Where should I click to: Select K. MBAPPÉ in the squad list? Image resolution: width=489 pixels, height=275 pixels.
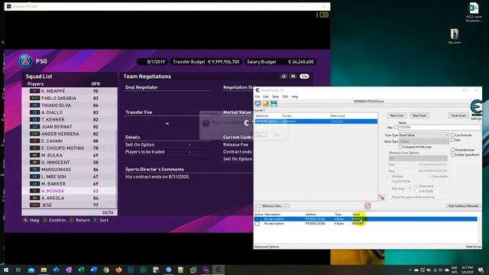tap(70, 91)
